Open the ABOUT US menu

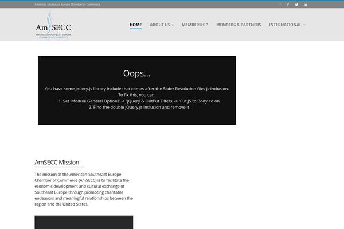(160, 25)
